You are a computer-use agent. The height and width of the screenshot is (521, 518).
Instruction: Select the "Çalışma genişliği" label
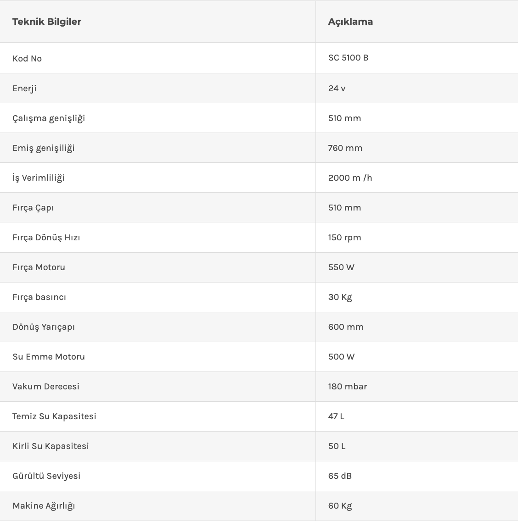[49, 118]
